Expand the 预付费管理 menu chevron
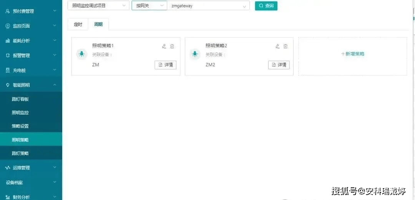Viewport: 415px width, 200px height. (x=55, y=11)
